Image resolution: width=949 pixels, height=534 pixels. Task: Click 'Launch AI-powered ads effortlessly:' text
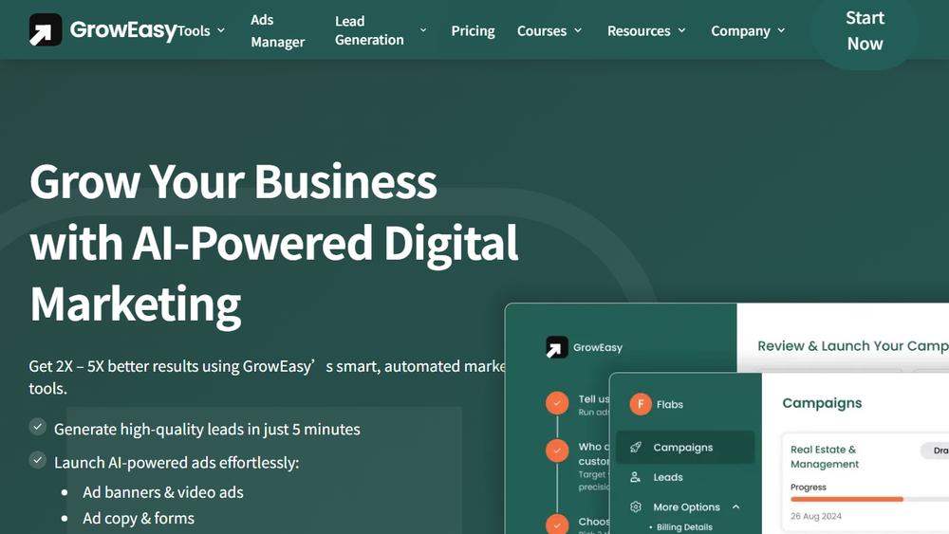(x=177, y=463)
